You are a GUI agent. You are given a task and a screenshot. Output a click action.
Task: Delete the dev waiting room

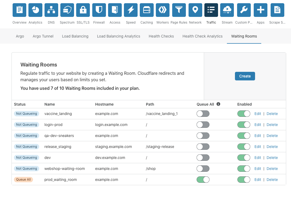point(272,158)
